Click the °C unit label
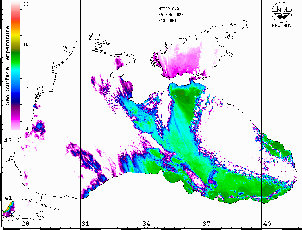The width and height of the screenshot is (302, 230). click(25, 4)
